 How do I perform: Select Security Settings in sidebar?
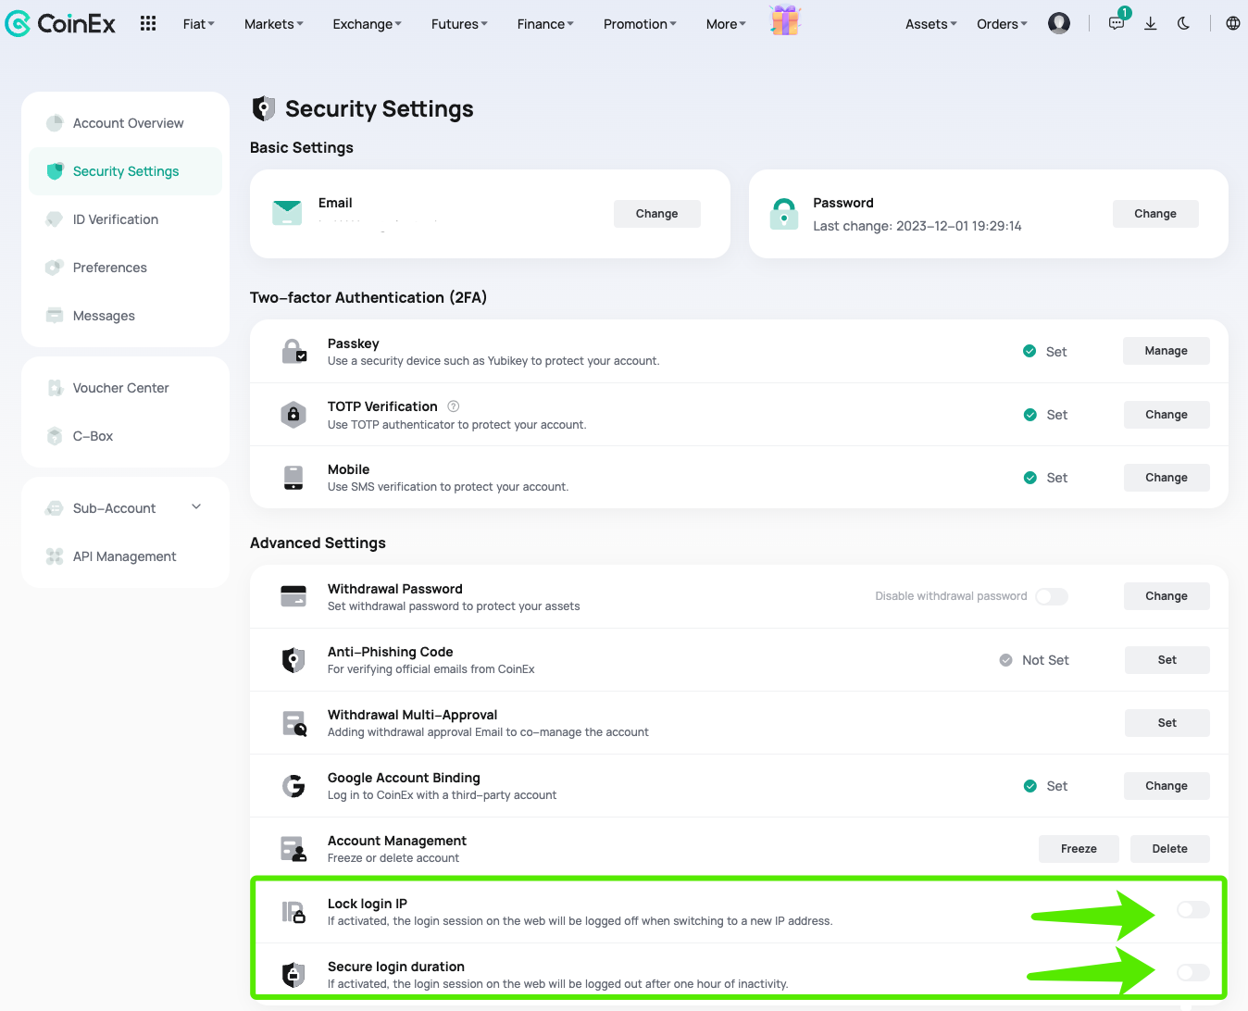pos(125,171)
